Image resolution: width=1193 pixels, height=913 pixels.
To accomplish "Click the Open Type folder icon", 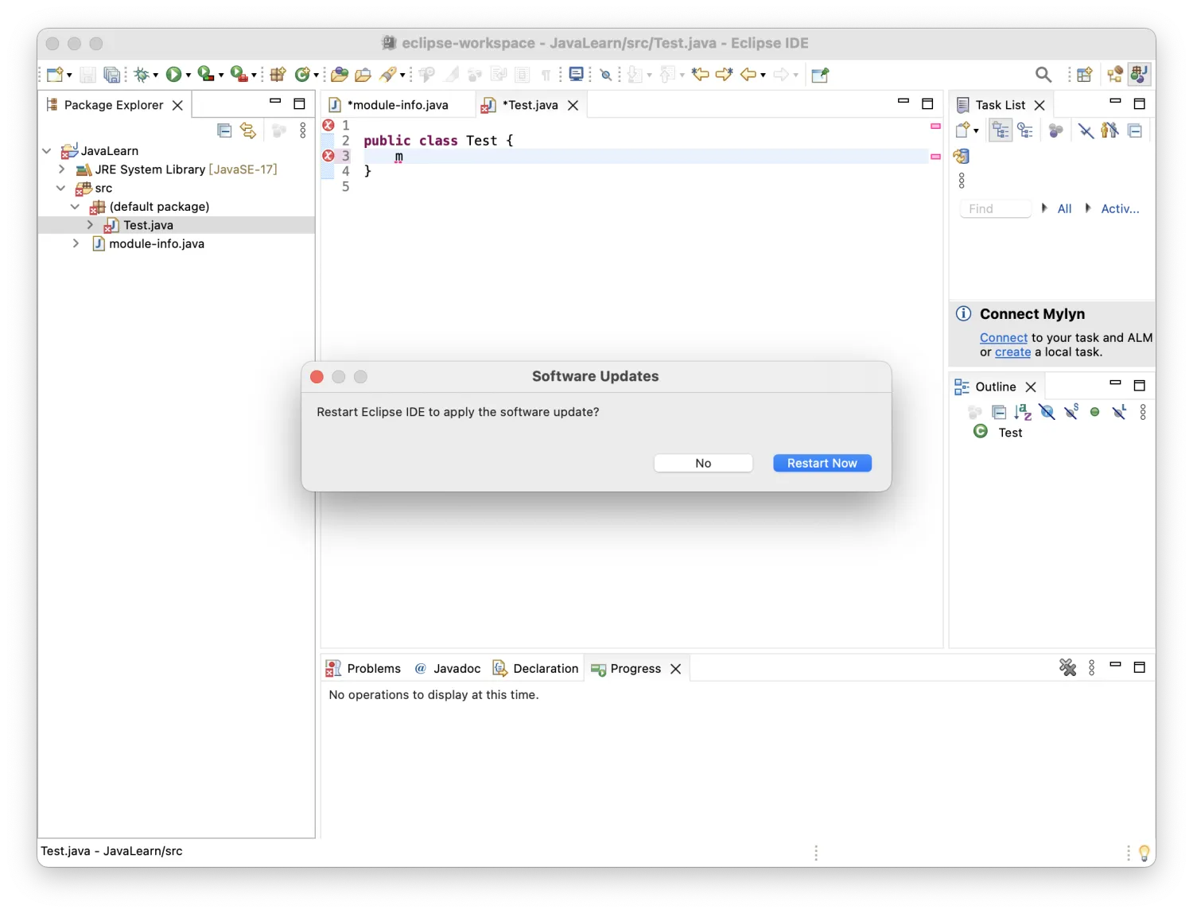I will [x=340, y=74].
